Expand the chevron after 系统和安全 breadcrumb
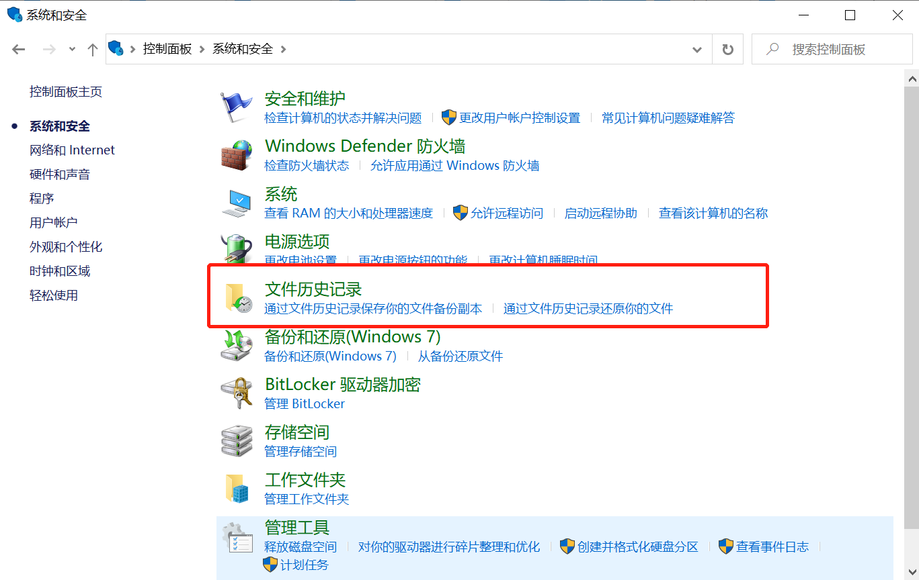The image size is (919, 580). 283,49
